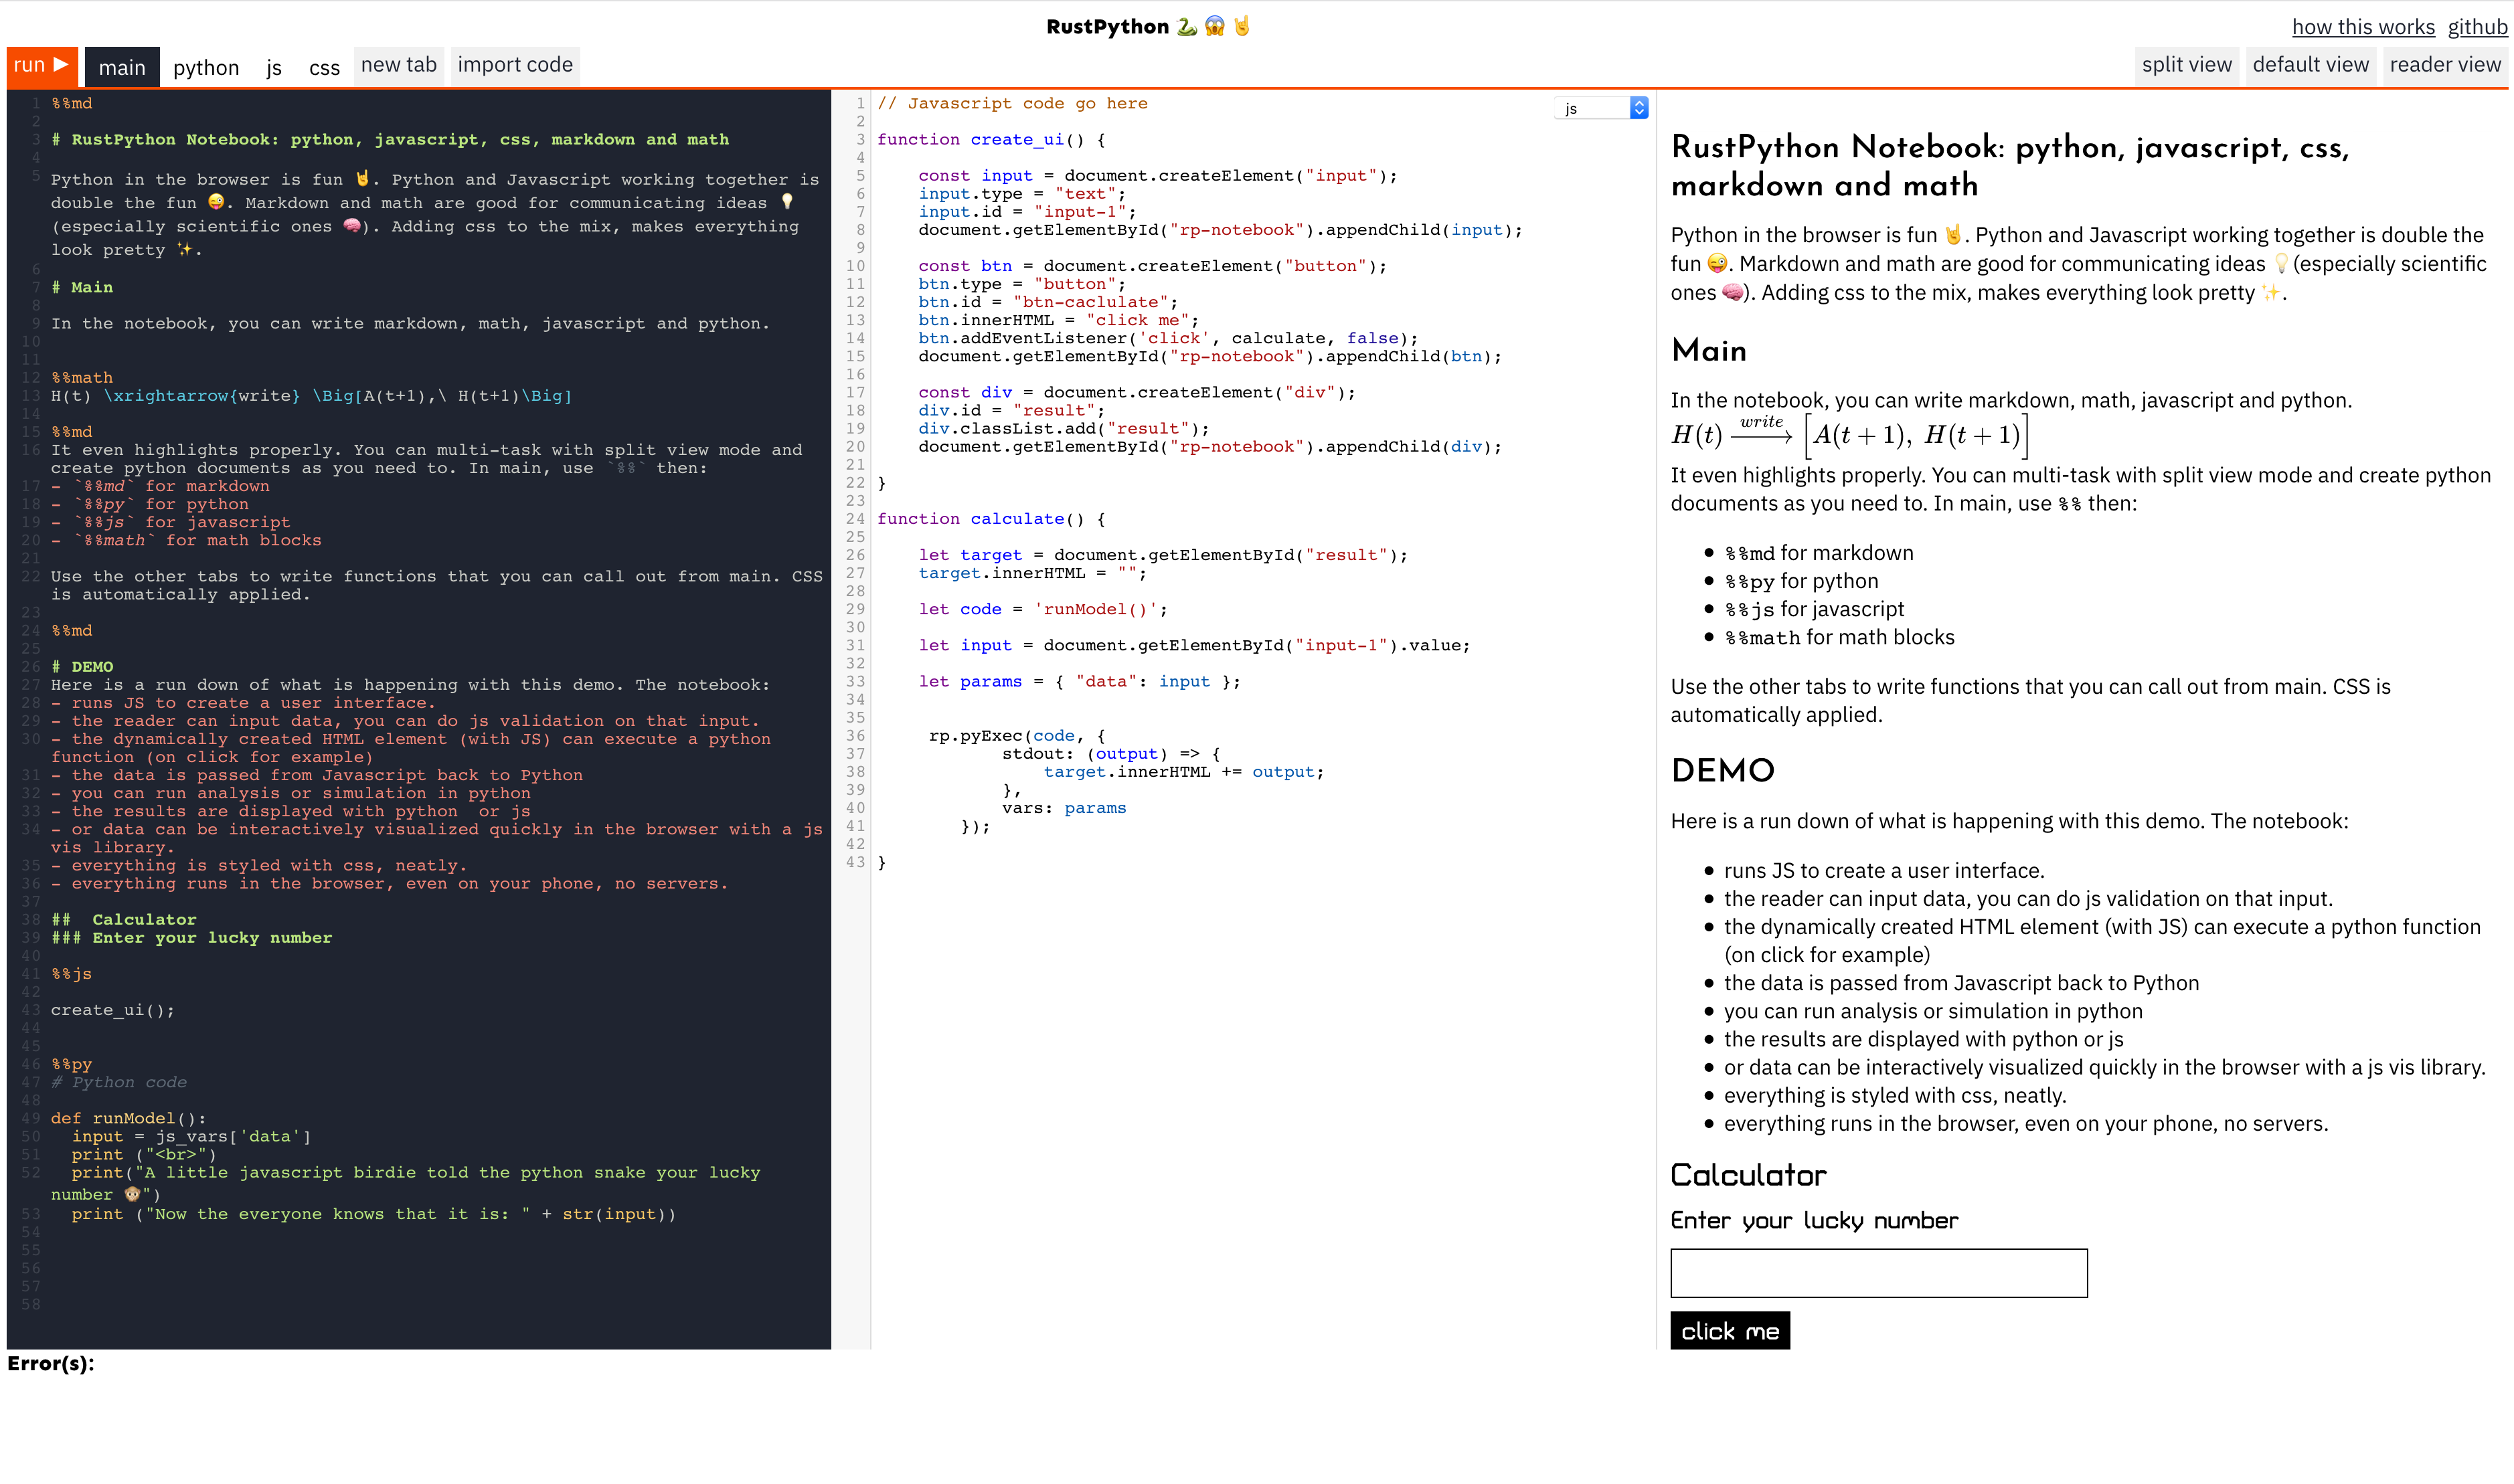Select the js tab
The image size is (2514, 1484).
pyautogui.click(x=274, y=67)
